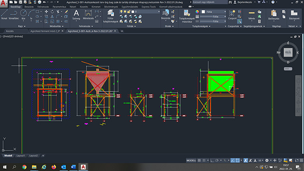Click the FELÜL face on ViewCube

coord(288,52)
